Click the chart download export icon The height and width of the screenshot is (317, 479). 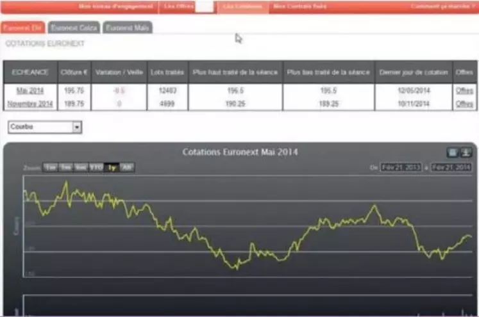(x=466, y=152)
